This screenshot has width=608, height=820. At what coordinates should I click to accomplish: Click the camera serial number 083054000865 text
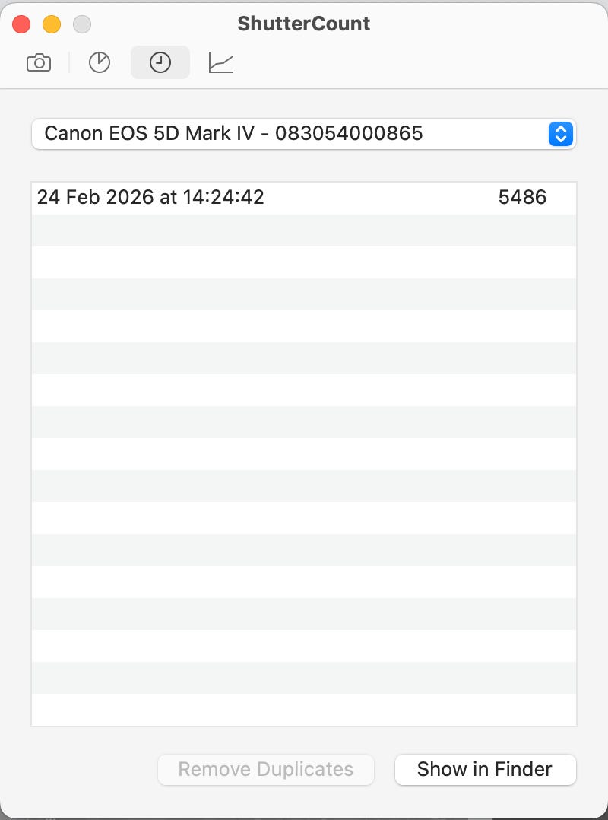click(349, 134)
